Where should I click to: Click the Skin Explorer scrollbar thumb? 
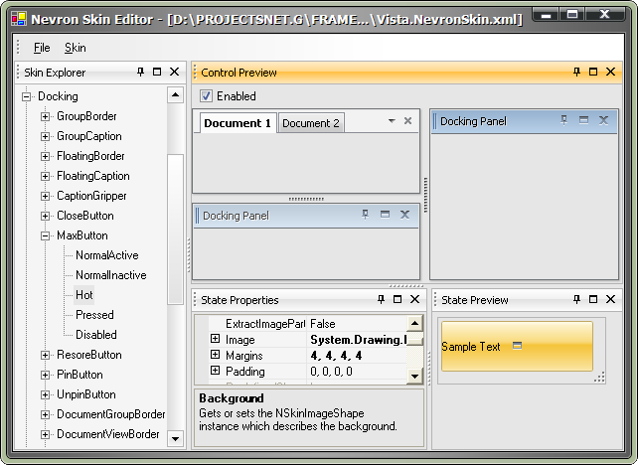click(175, 230)
